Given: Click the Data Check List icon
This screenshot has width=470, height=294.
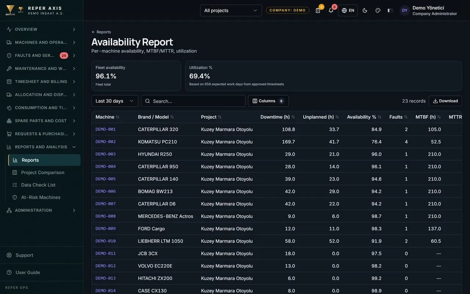Looking at the screenshot, I should 15,185.
